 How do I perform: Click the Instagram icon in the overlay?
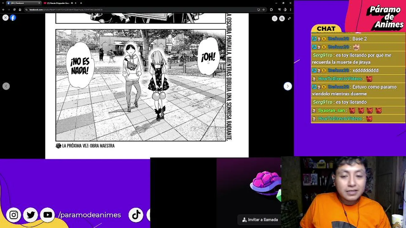coord(14,215)
